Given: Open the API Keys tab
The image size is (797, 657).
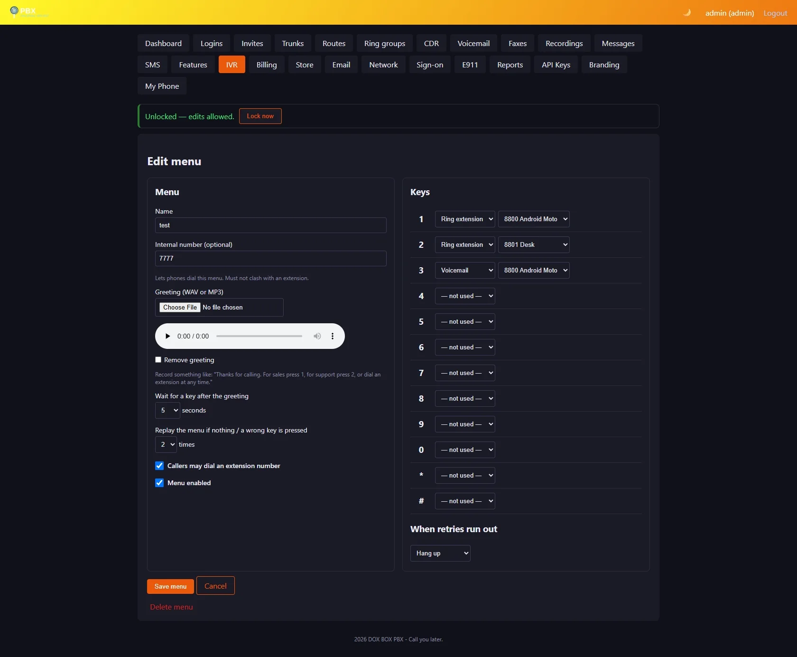Looking at the screenshot, I should click(556, 65).
